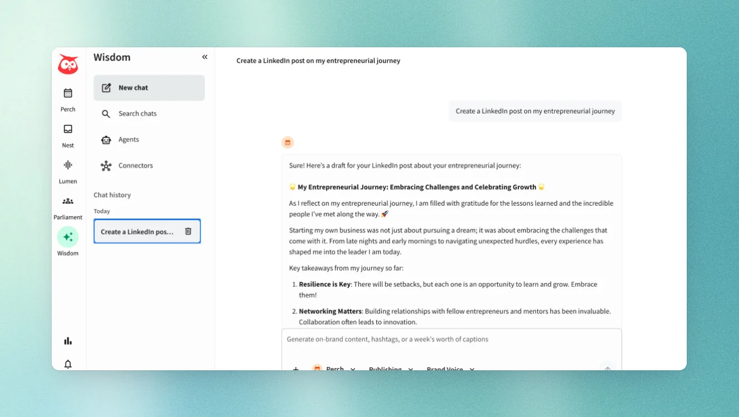This screenshot has width=739, height=417.
Task: Select the Wisdom sparkles icon in left rail
Action: tap(68, 237)
